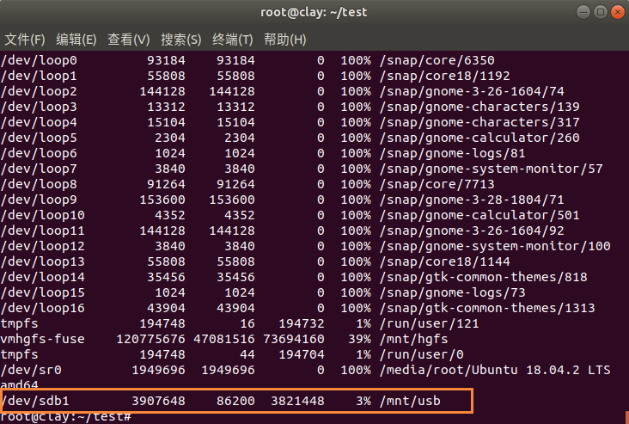The image size is (629, 424).
Task: Click /dev/loop6 device name
Action: tap(39, 153)
